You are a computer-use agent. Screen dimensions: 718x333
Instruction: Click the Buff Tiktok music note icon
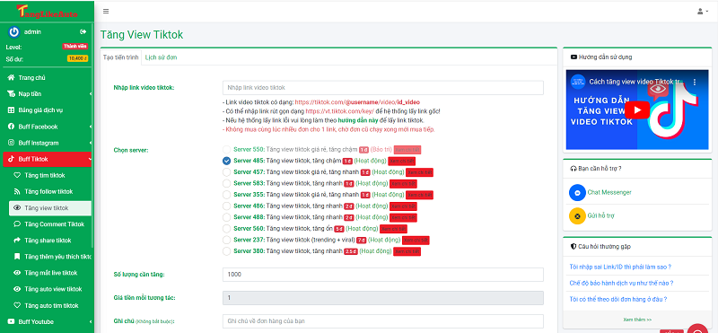(11, 159)
